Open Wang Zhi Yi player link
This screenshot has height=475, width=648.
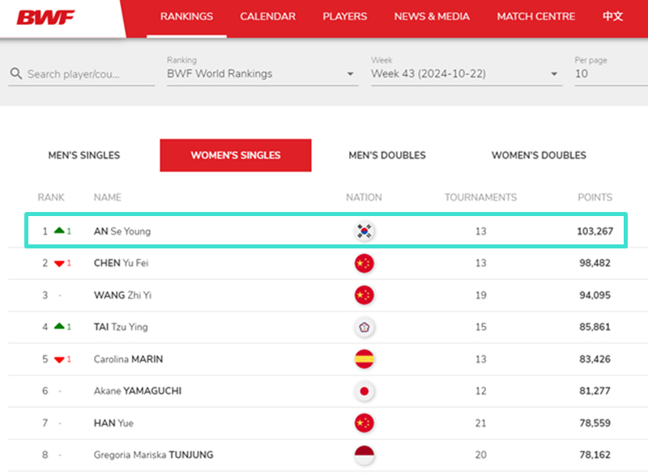click(x=122, y=295)
